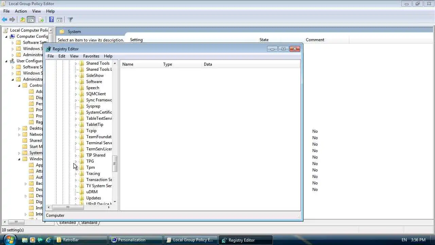
Task: Expand the TabletTip registry key
Action: [76, 125]
